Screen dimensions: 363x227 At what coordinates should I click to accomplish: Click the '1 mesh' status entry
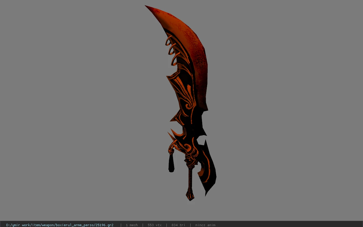coord(132,225)
